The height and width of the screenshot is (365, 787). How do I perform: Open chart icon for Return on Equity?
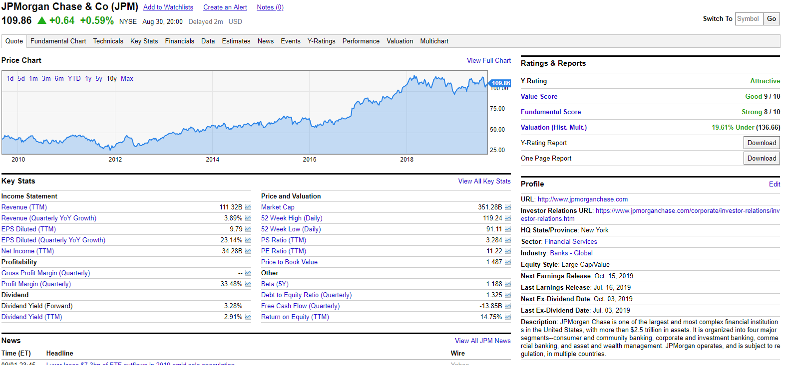(x=508, y=317)
